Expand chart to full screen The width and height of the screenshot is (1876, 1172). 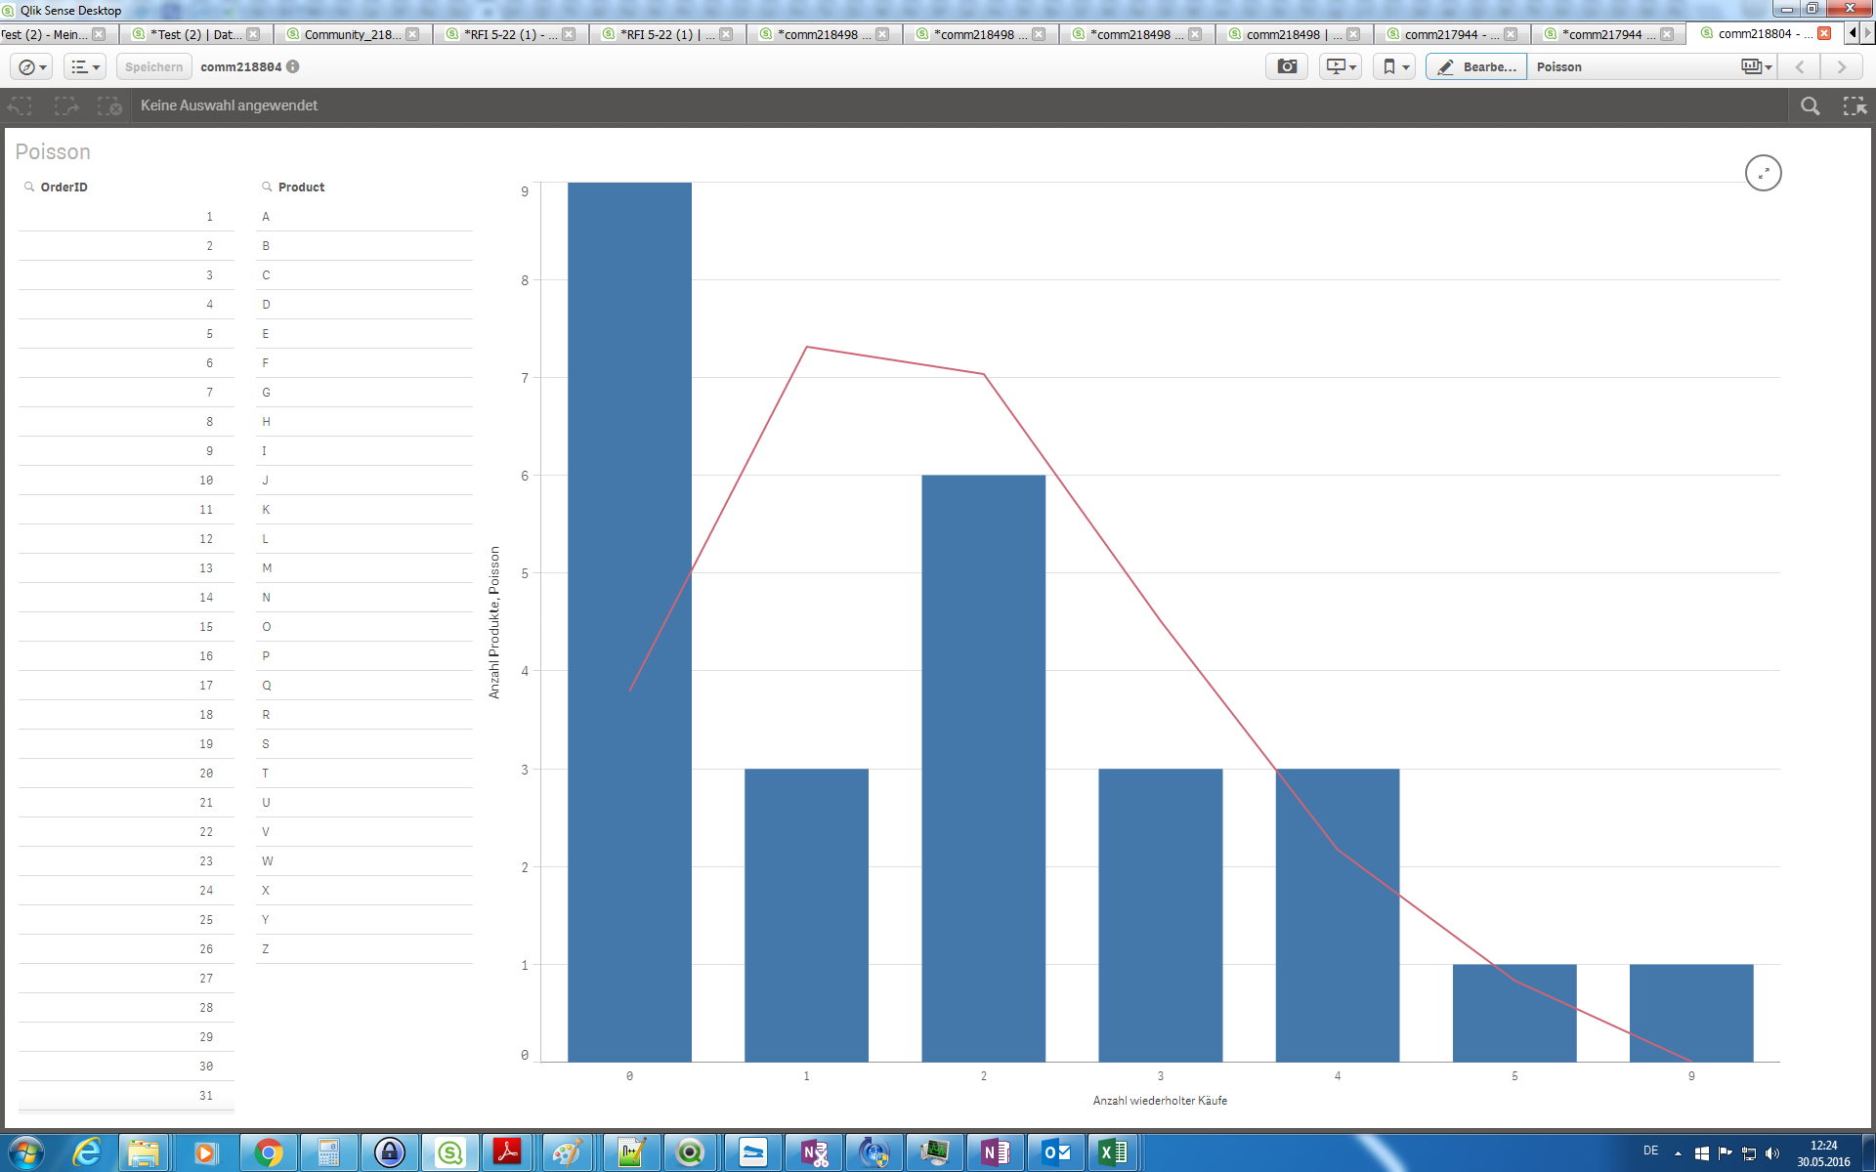coord(1763,173)
